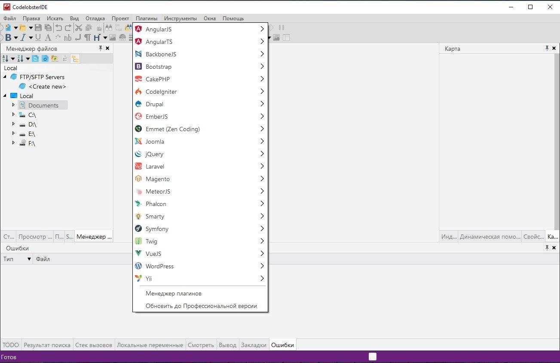
Task: Open the Heading dropdown arrow
Action: point(105,38)
